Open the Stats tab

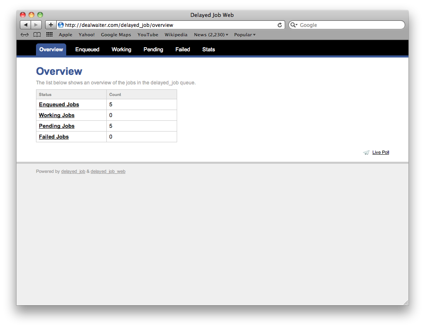pos(208,49)
